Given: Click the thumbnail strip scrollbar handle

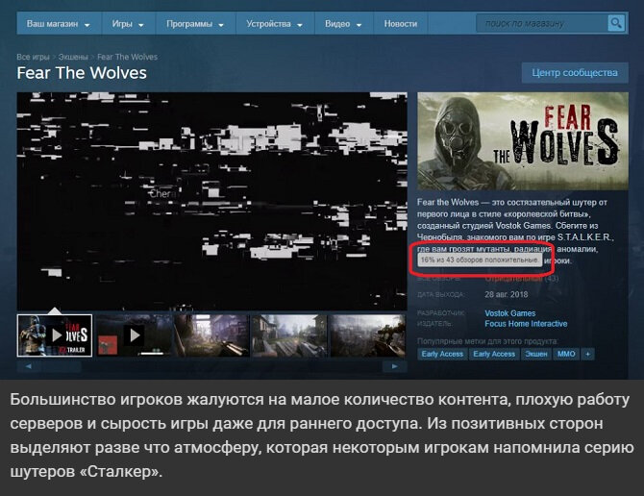Looking at the screenshot, I should pos(61,366).
